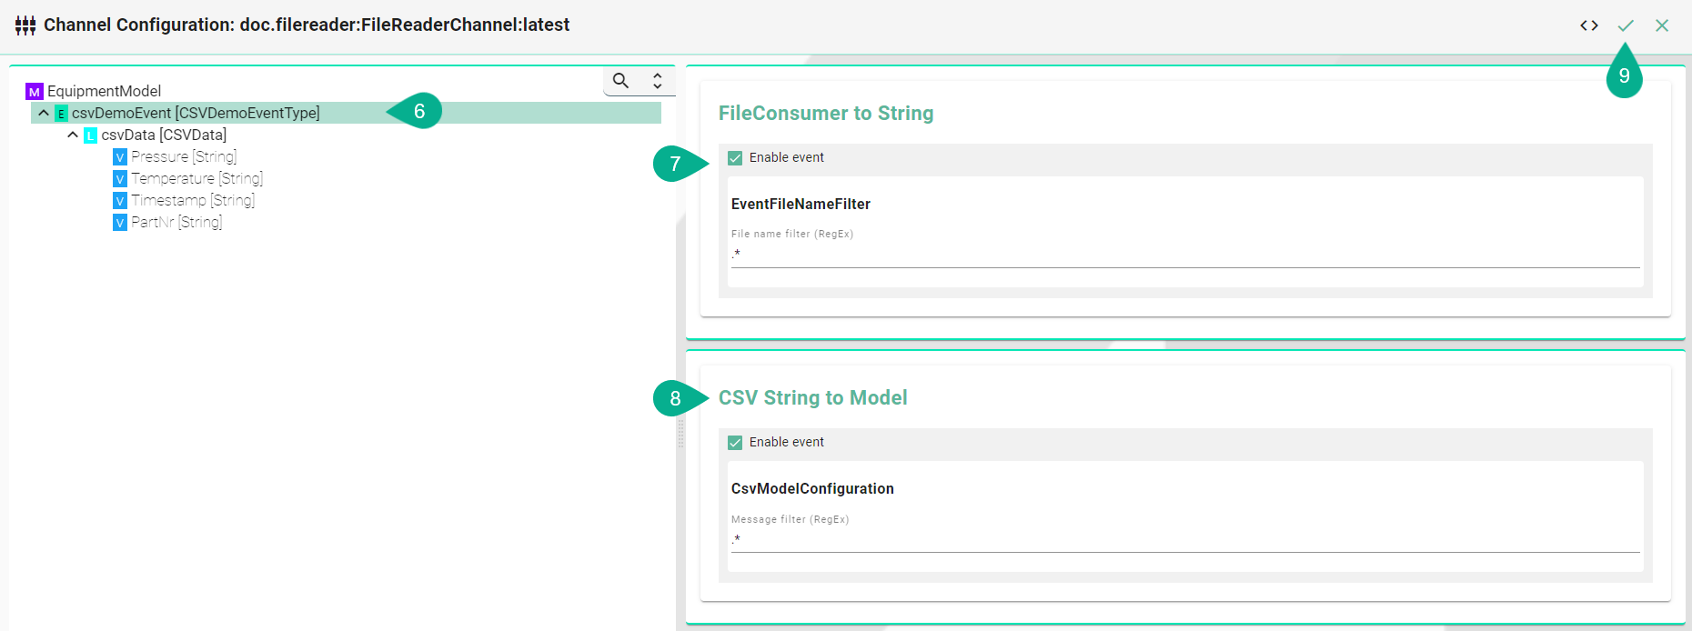Close the channel configuration dialog
Screen dimensions: 1692x631
click(x=1661, y=25)
